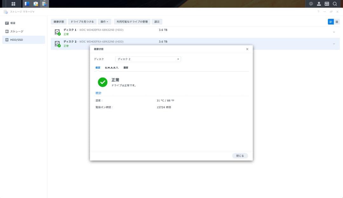
Task: Minimize the Storage Manager window
Action: tap(325, 12)
